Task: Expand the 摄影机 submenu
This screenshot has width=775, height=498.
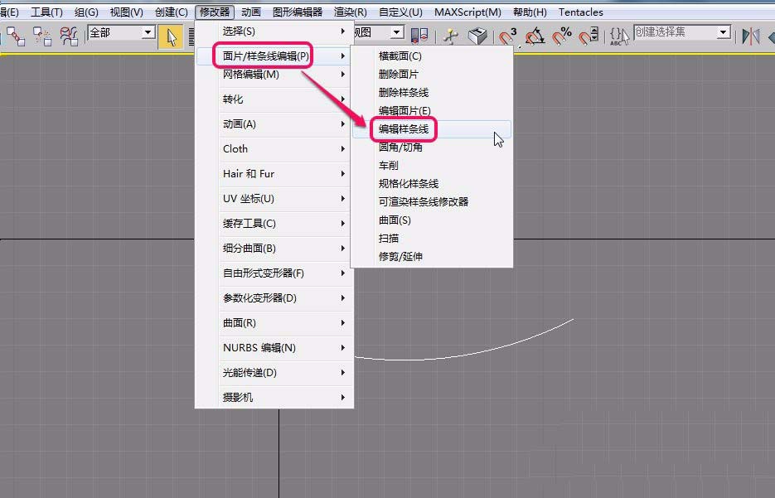Action: pos(275,397)
